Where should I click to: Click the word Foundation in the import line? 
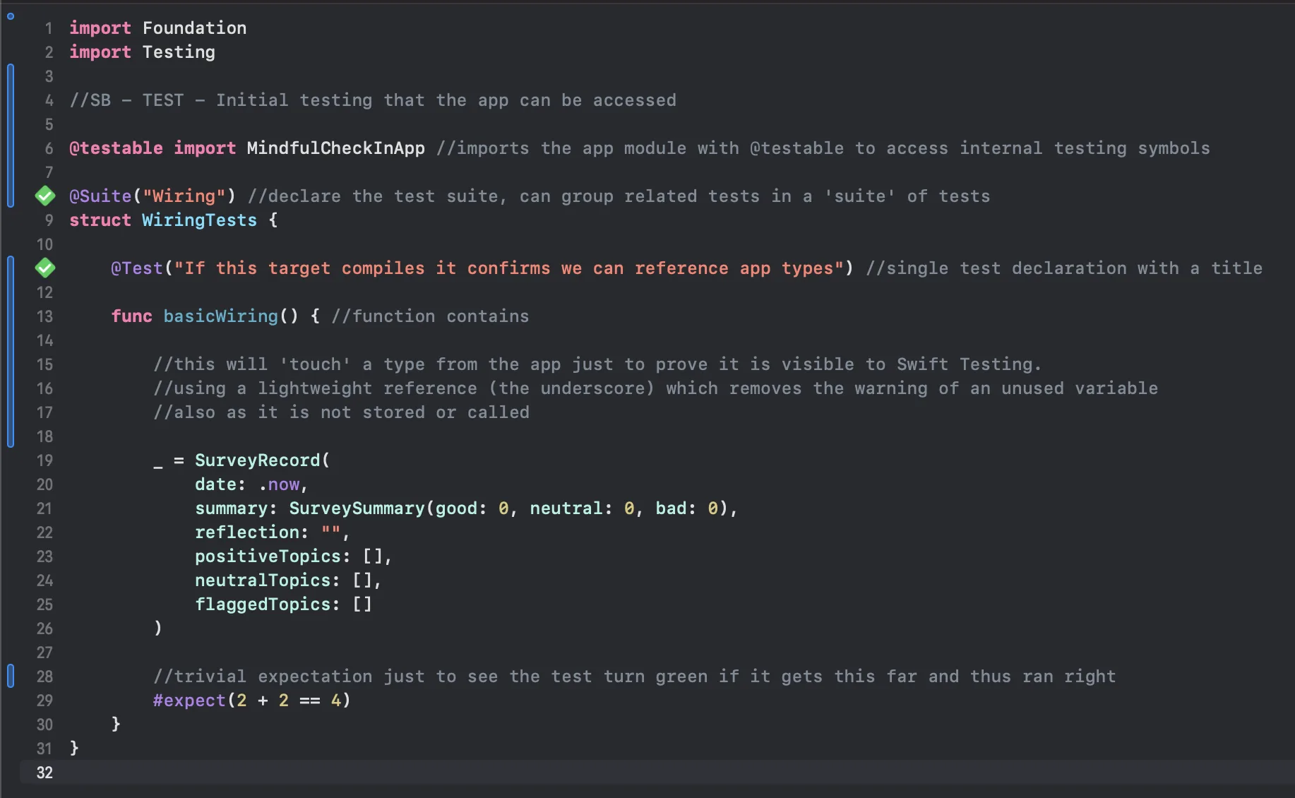[x=195, y=28]
